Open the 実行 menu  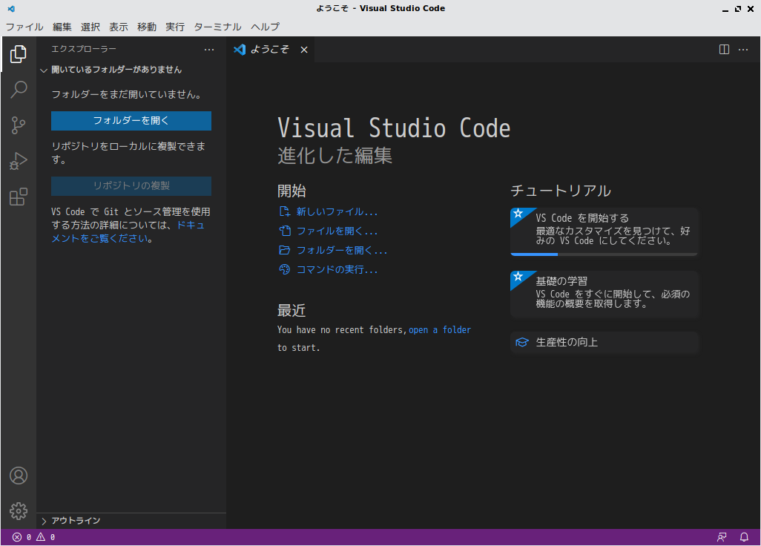pyautogui.click(x=175, y=27)
